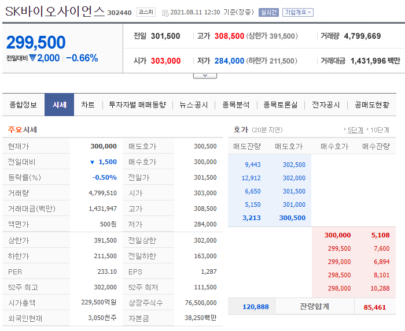Go to the 뉴스·공시 tab
405x331 pixels.
point(193,105)
